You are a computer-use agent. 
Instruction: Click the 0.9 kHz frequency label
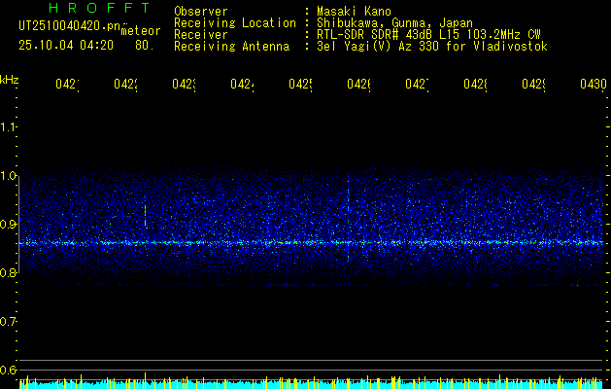[9, 225]
